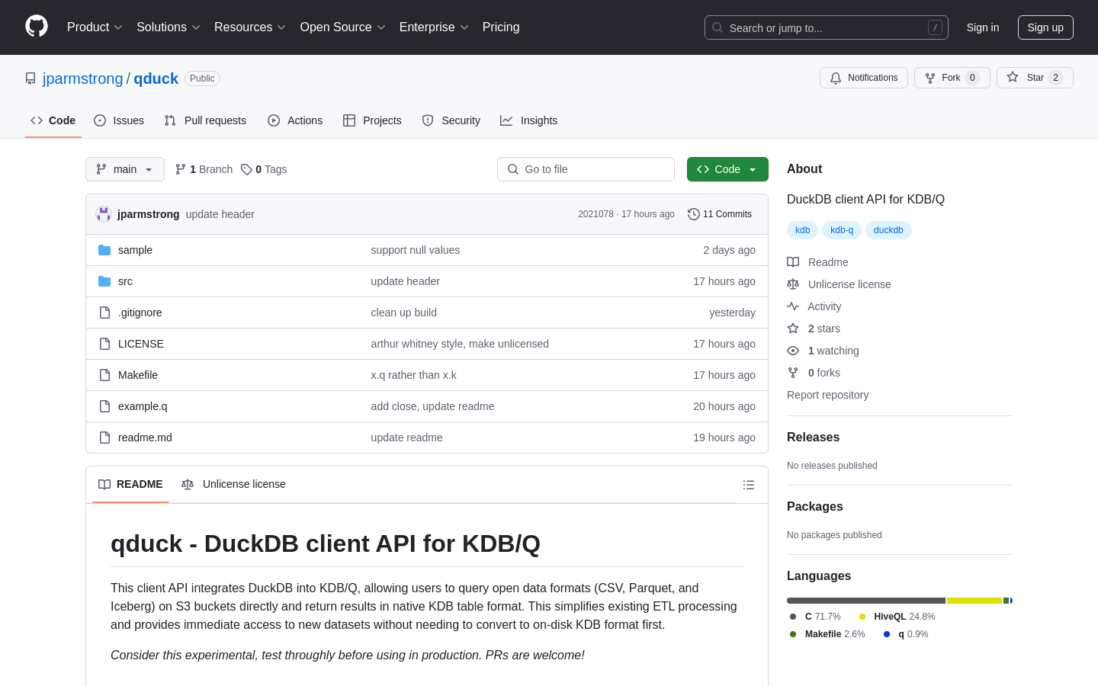The height and width of the screenshot is (686, 1098).
Task: Click the Activity pulse icon
Action: (793, 306)
